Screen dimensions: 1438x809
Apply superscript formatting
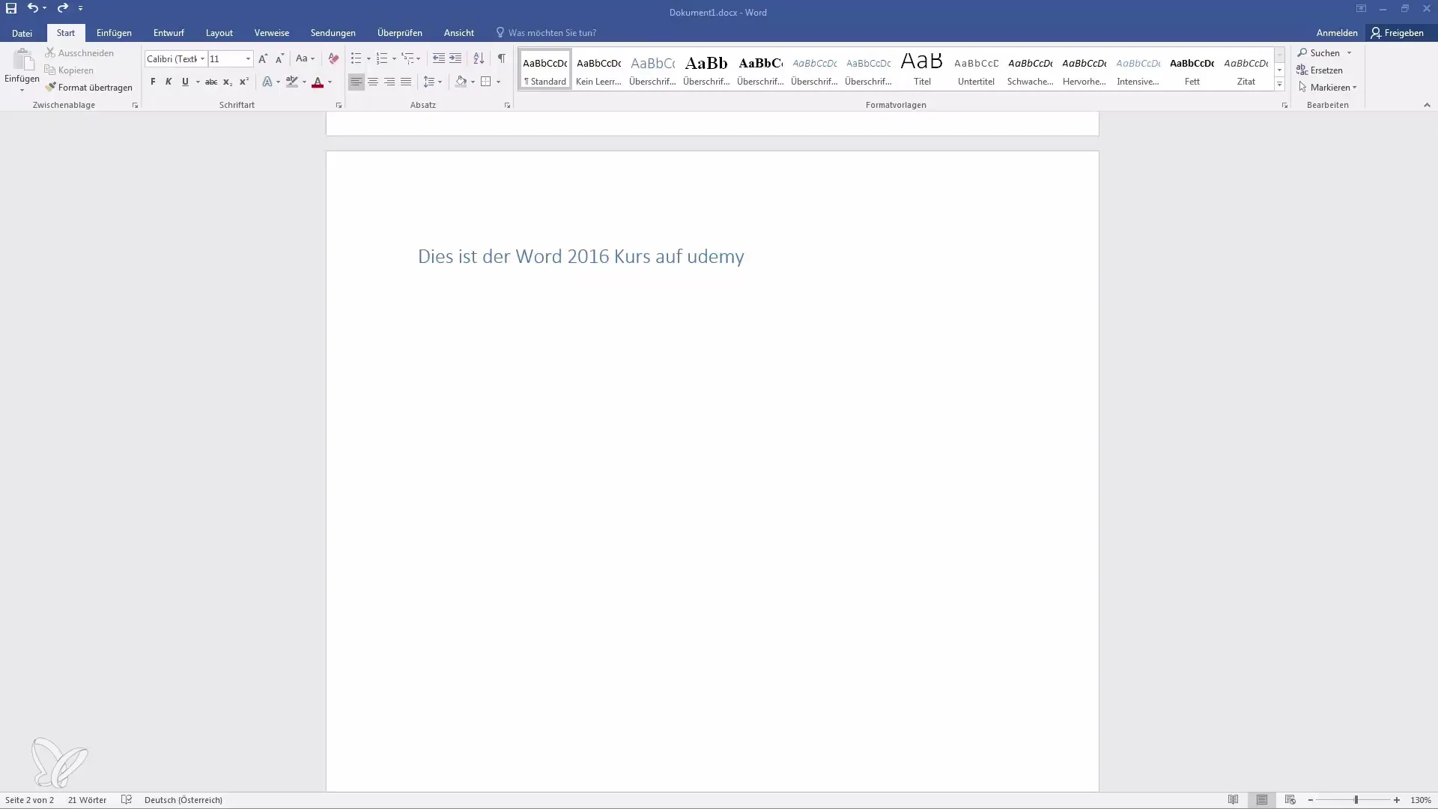[244, 82]
